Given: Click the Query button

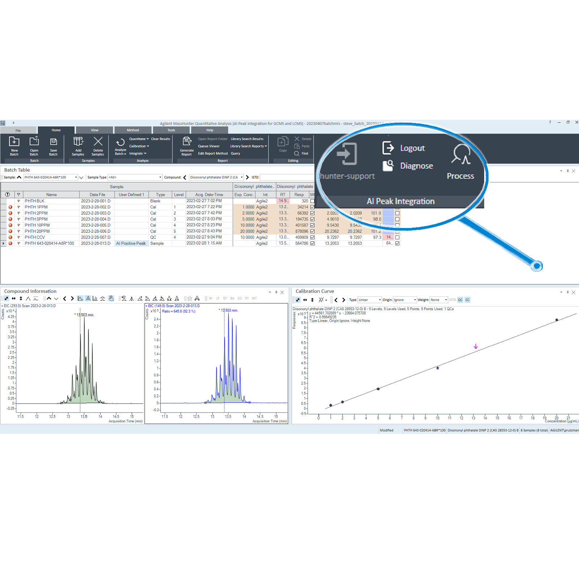Looking at the screenshot, I should (236, 153).
